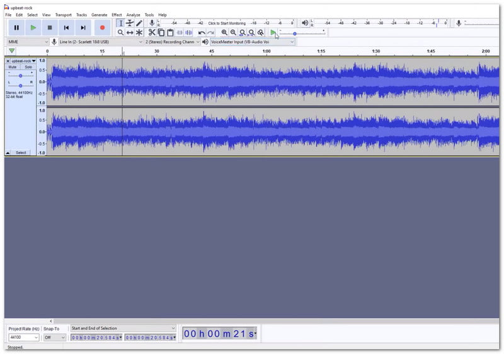Open the upbeat-rock track name dropdown
This screenshot has width=504, height=354.
23,61
